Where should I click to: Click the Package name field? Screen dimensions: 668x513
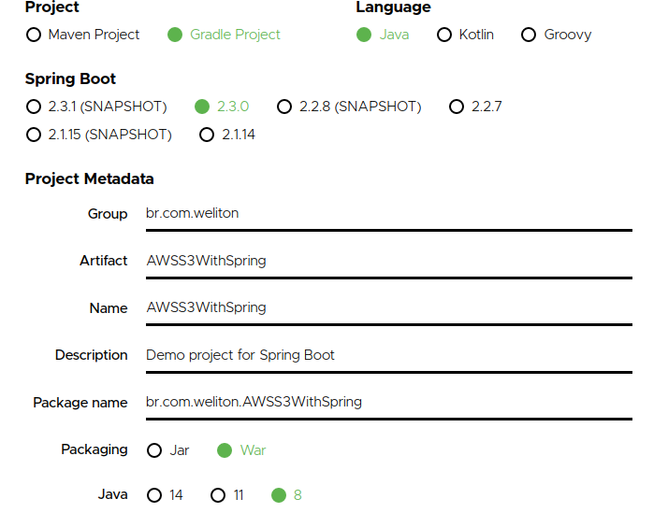(x=388, y=402)
